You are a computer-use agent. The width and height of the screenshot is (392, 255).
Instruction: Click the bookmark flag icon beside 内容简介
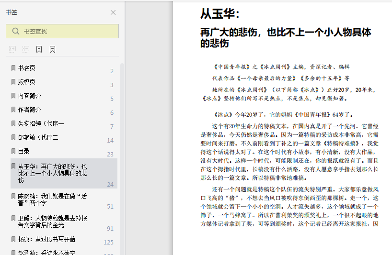tap(13, 96)
